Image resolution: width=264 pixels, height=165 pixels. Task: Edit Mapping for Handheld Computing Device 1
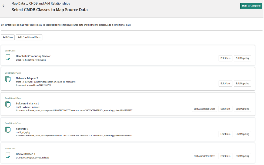[242, 58]
